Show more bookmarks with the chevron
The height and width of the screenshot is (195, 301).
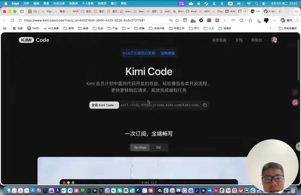[270, 28]
